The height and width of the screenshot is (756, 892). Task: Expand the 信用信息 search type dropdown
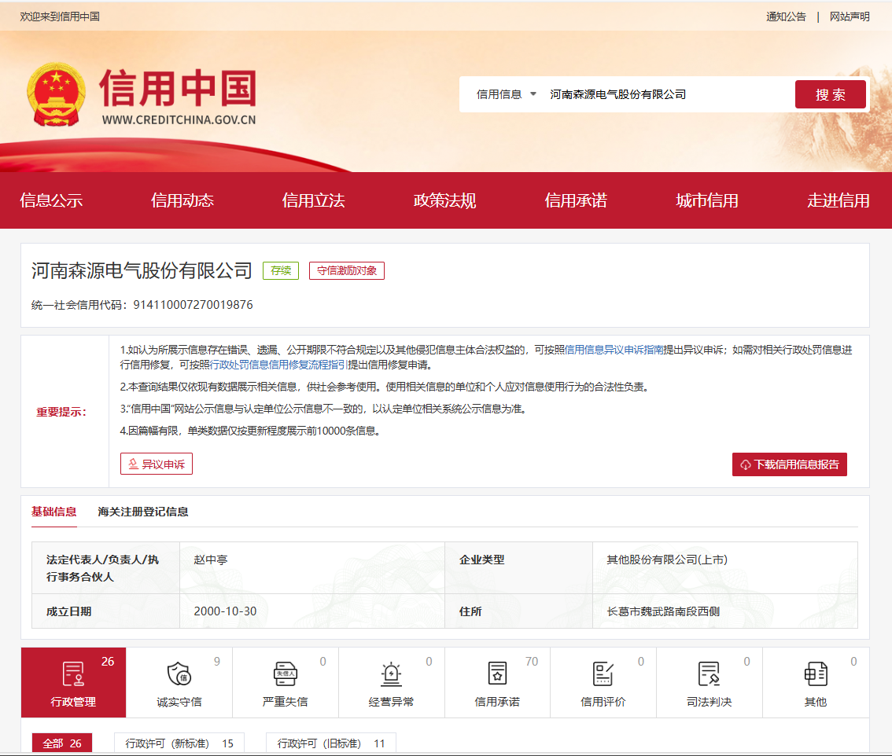[507, 94]
